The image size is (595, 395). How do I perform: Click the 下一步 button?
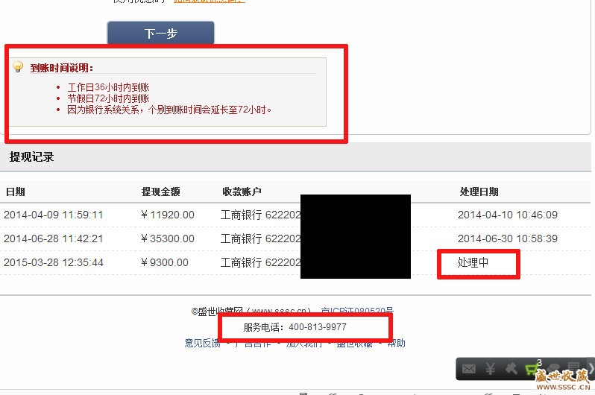tap(161, 33)
